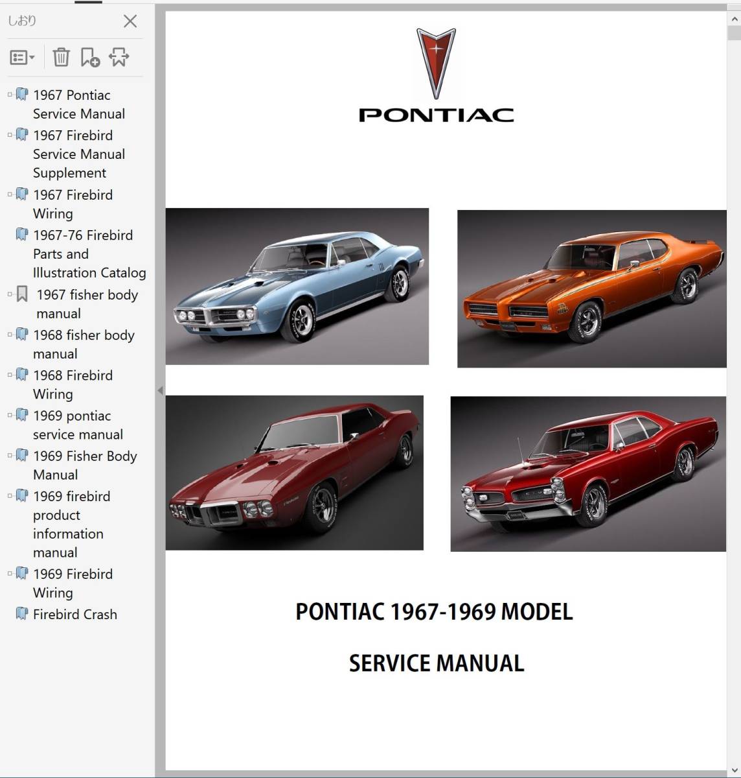
Task: Expand the 1967 Firebird Wiring bookmark
Action: [x=10, y=194]
